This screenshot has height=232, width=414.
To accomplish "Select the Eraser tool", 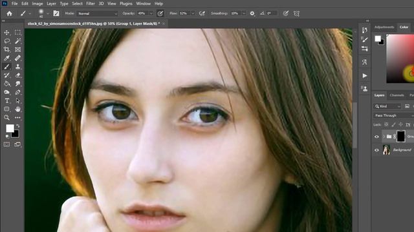I will (17, 75).
